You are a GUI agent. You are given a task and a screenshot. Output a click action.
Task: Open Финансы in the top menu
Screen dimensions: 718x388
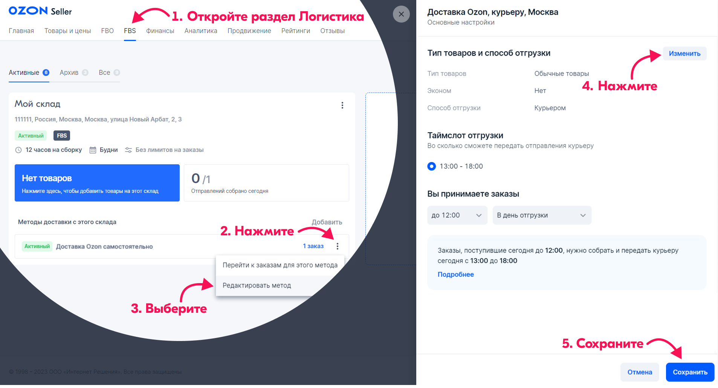point(160,31)
